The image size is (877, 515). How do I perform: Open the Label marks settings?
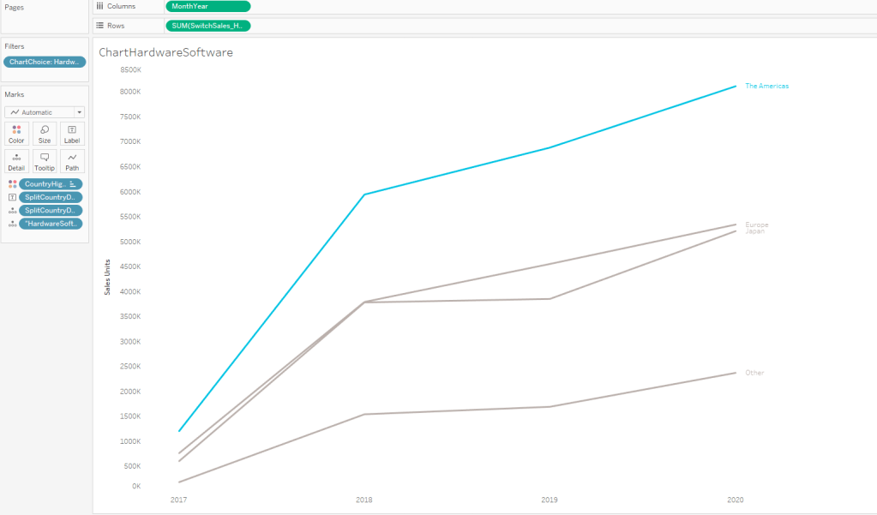pyautogui.click(x=72, y=134)
